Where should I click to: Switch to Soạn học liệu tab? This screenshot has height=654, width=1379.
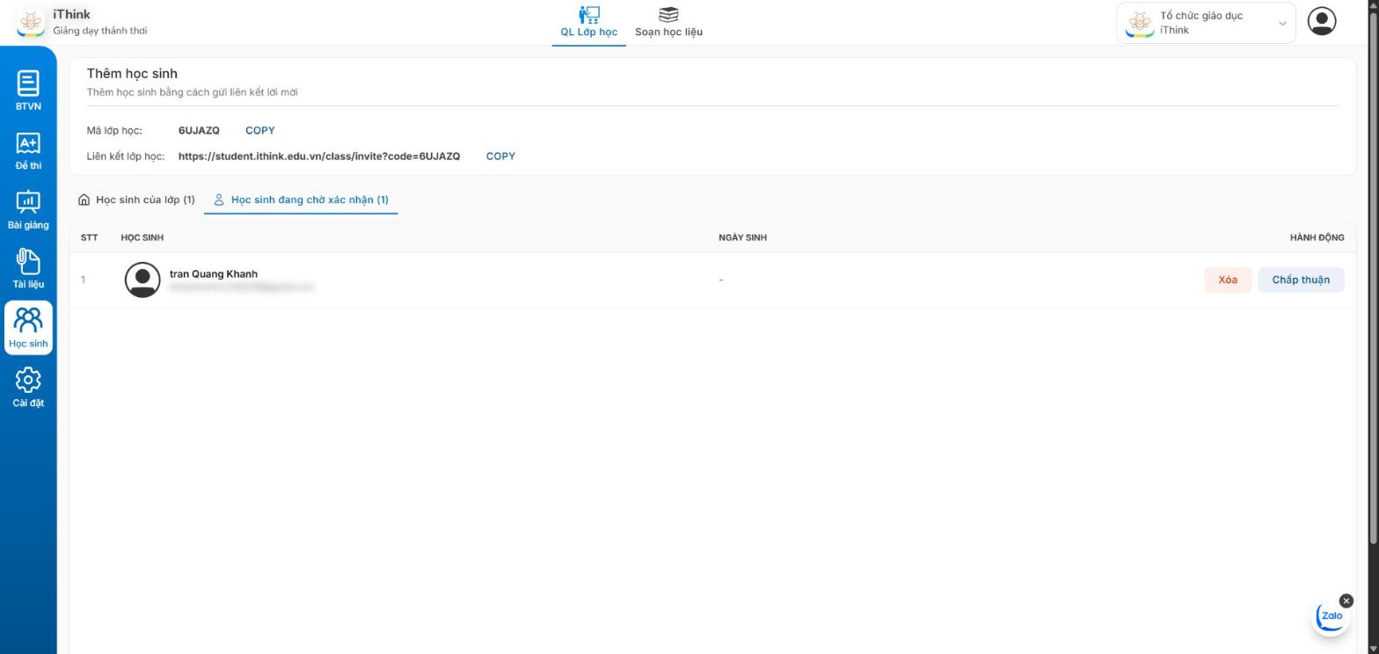point(668,23)
